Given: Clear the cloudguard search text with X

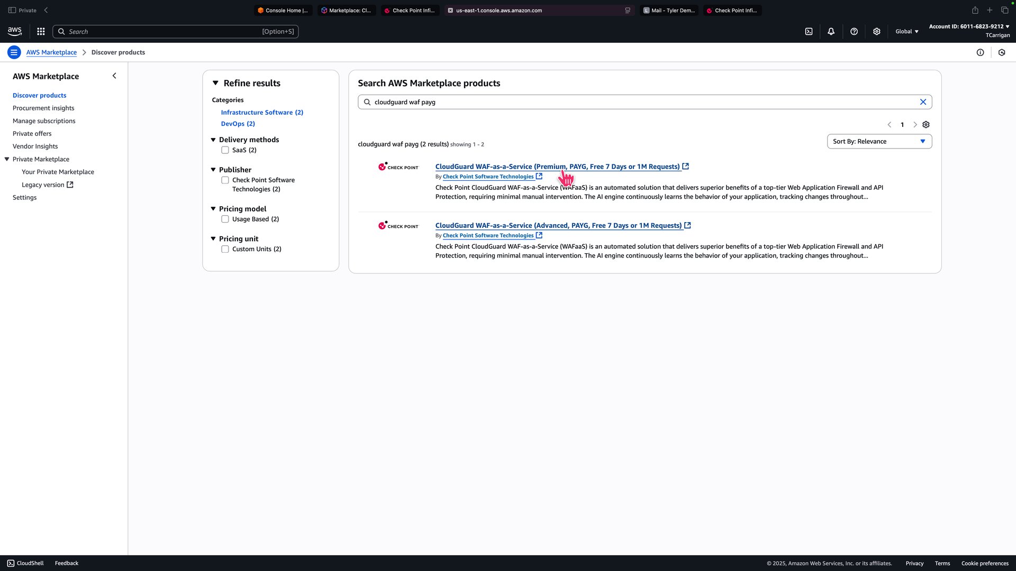Looking at the screenshot, I should click(x=923, y=102).
